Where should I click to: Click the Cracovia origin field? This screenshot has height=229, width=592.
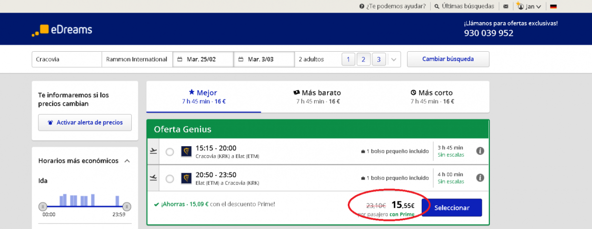point(67,60)
